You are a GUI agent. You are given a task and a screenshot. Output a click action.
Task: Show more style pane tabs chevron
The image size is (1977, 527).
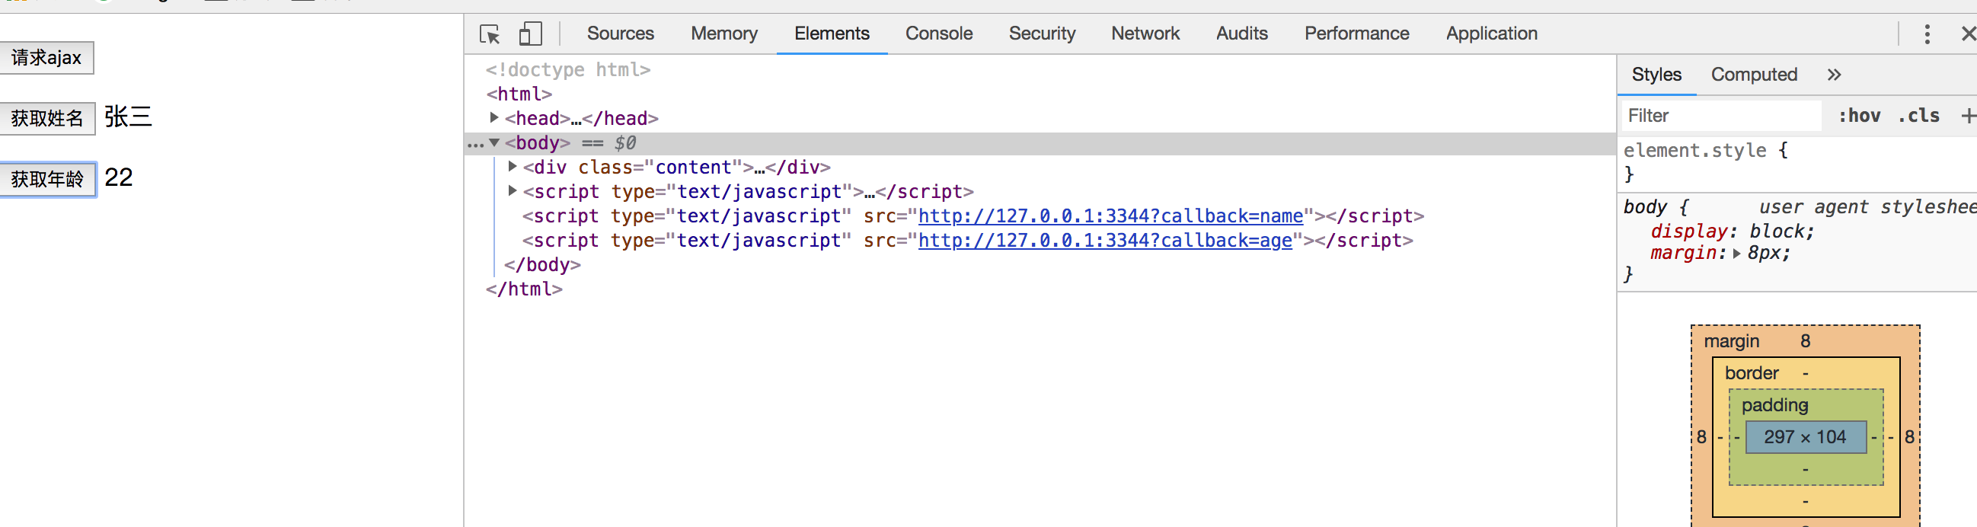(1834, 75)
